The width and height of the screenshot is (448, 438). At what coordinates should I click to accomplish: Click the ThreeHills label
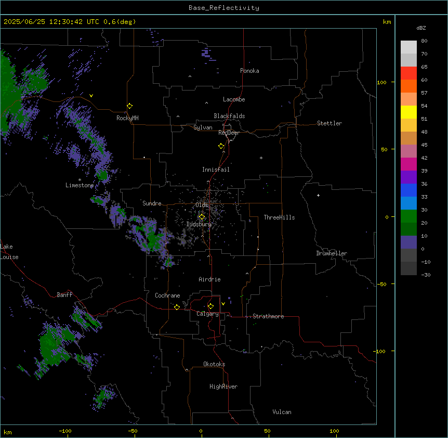pos(279,217)
